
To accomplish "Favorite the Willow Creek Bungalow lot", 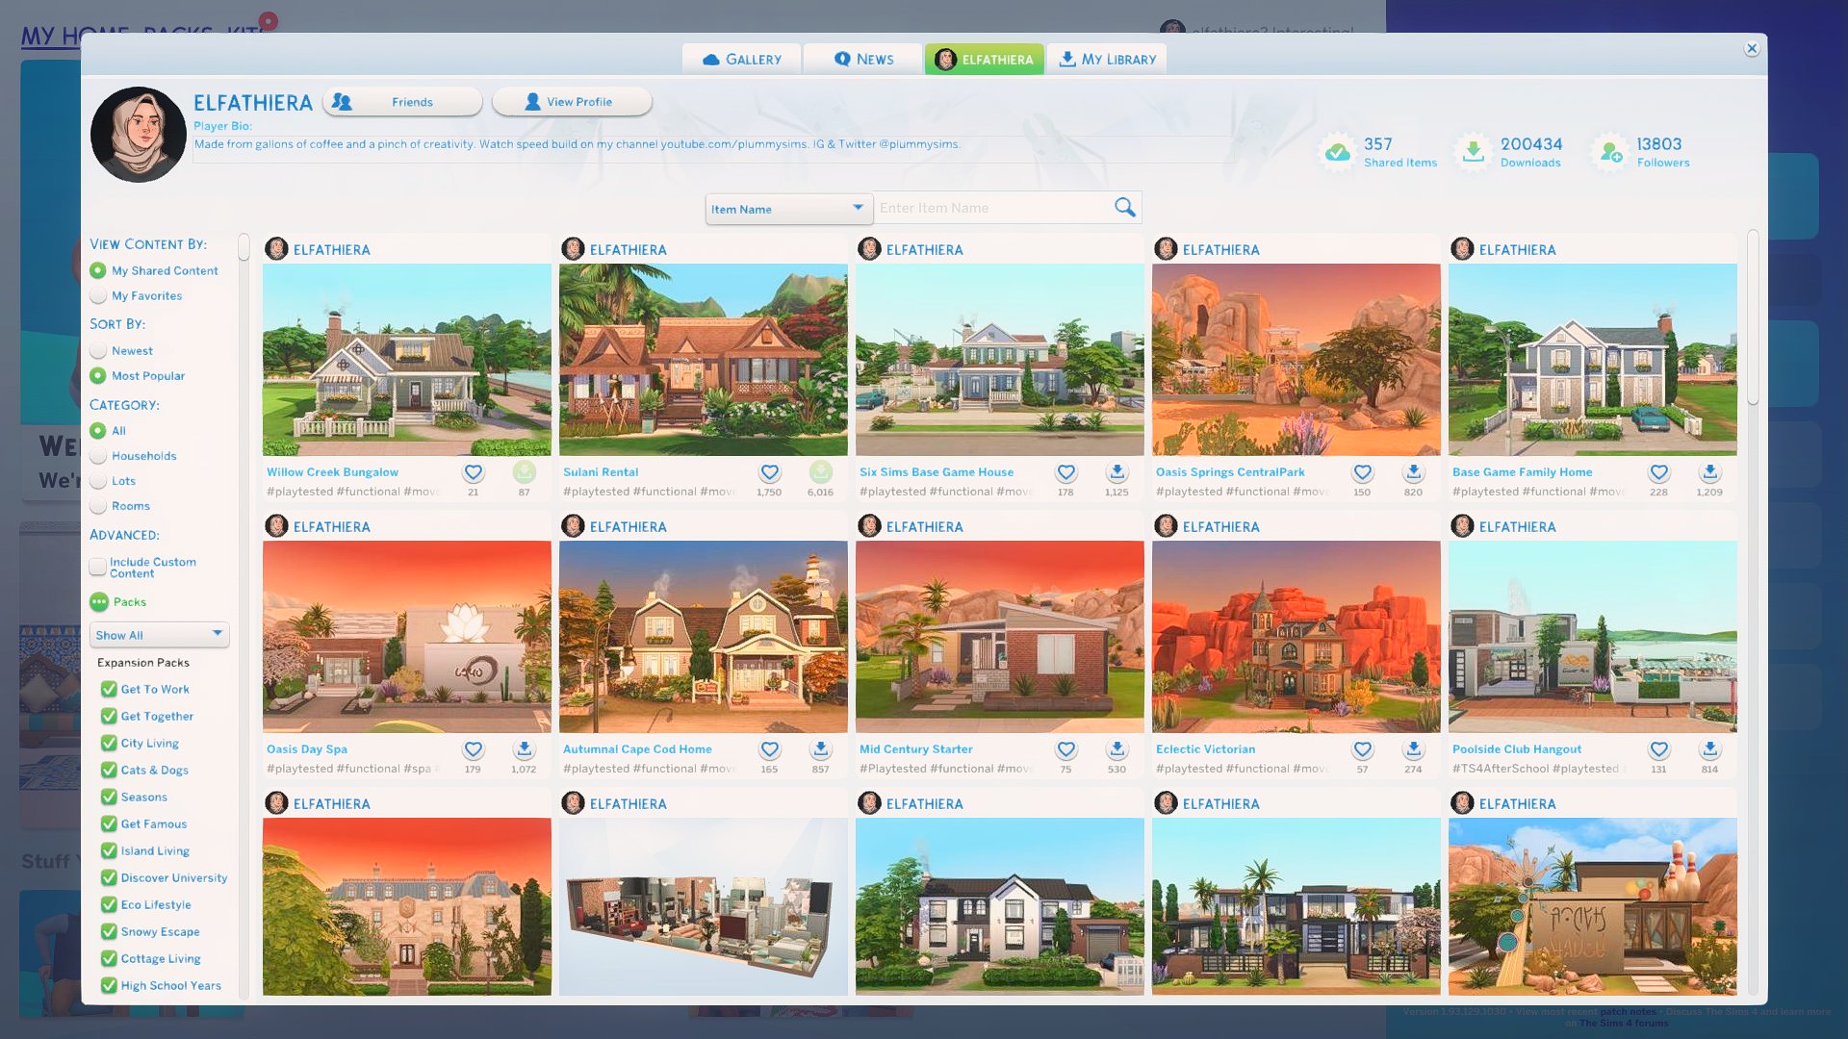I will [473, 472].
